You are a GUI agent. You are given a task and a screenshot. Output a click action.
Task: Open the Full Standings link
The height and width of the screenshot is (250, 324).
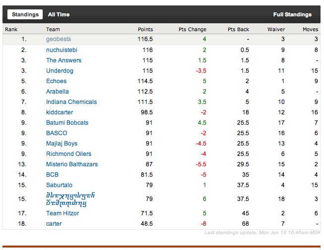coord(292,14)
